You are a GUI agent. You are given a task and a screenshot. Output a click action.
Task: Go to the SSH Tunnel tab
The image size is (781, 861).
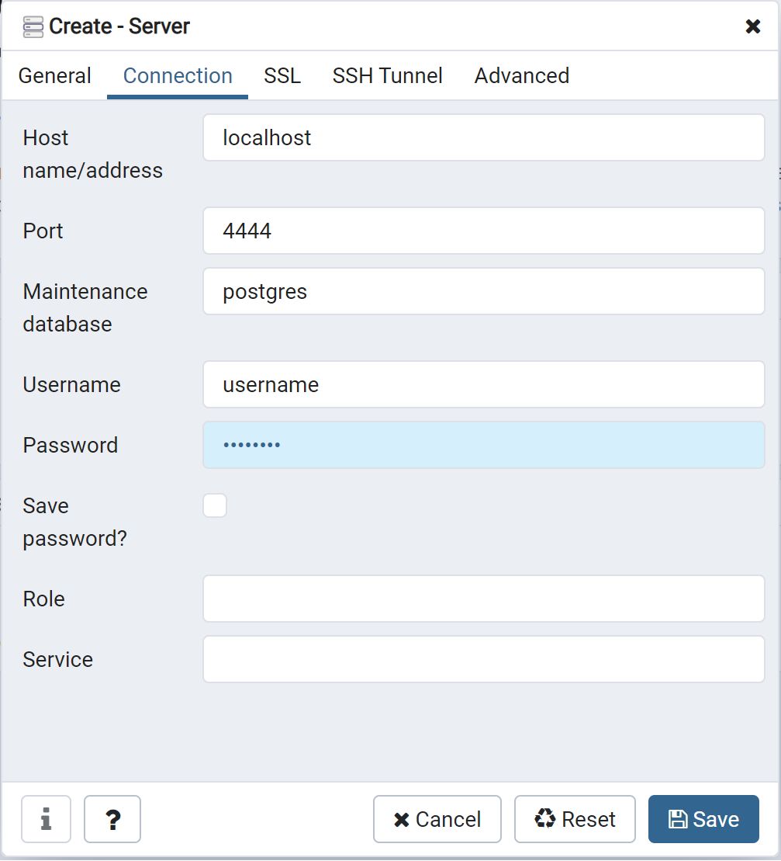coord(387,76)
